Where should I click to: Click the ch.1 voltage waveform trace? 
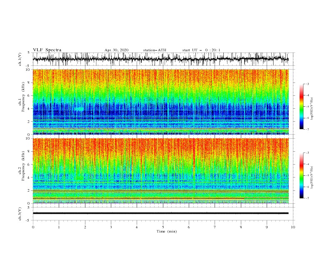pos(160,59)
